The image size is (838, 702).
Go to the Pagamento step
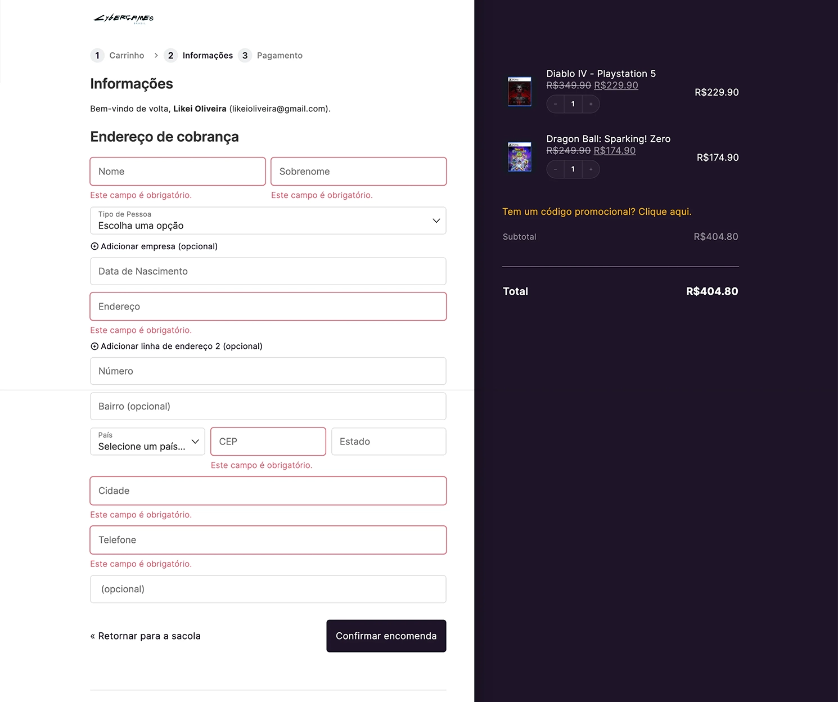(271, 55)
